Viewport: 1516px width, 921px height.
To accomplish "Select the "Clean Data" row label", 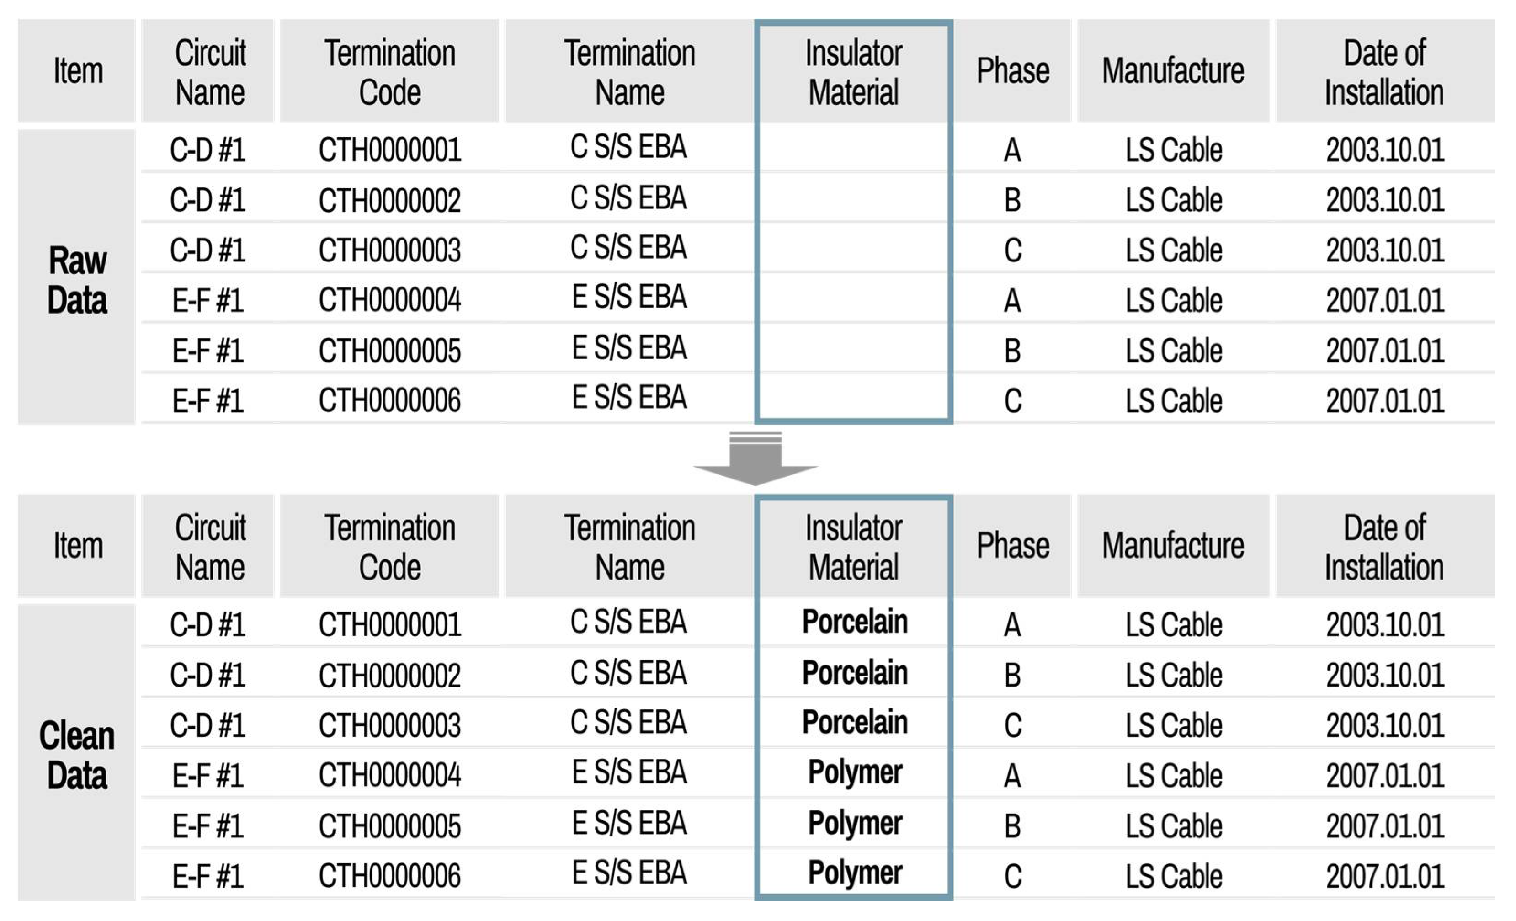I will [x=77, y=755].
